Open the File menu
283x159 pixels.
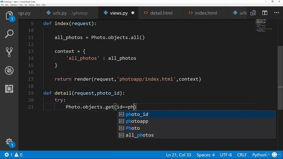point(2,5)
